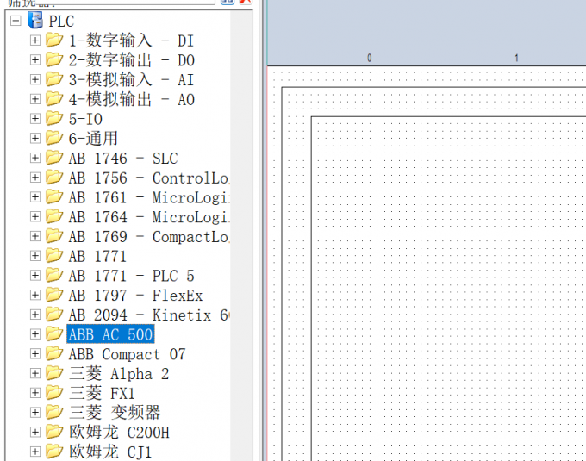Screen dimensions: 586x461
Task: Select the highlighted ABB AC 500 label
Action: pos(110,334)
